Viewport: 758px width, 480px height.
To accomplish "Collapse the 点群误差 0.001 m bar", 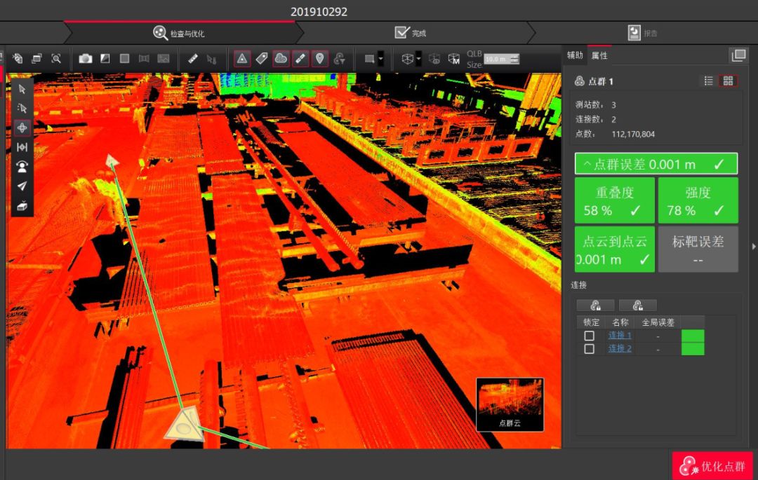I will (x=656, y=164).
